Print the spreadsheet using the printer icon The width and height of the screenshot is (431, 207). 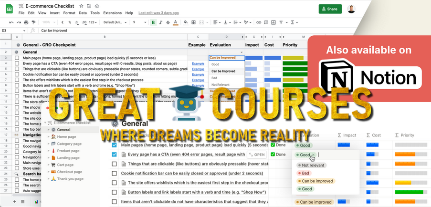[26, 22]
